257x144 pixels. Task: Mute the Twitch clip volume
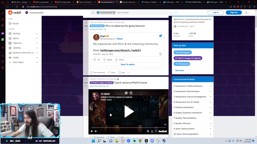[96, 131]
